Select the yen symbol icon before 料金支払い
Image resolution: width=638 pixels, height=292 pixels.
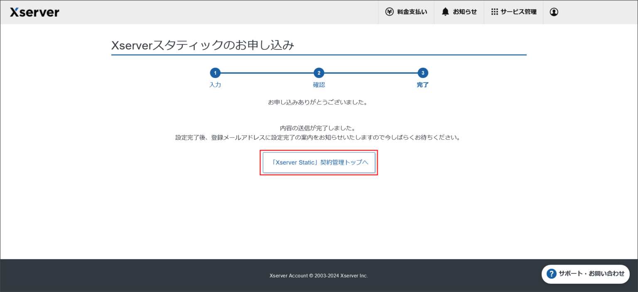pos(389,12)
